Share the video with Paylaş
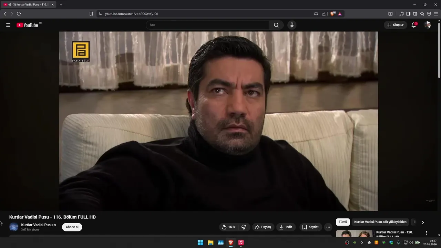Viewport: 441px width, 248px height. [263, 227]
